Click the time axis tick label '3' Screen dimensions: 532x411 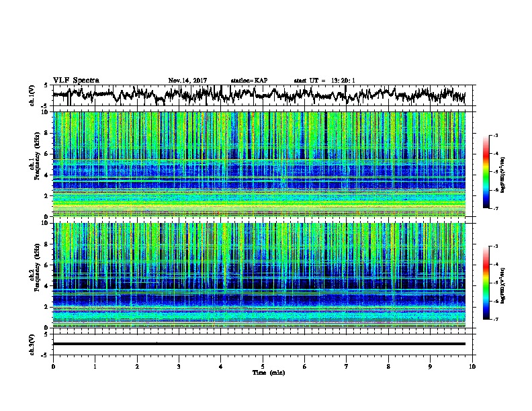pos(179,367)
